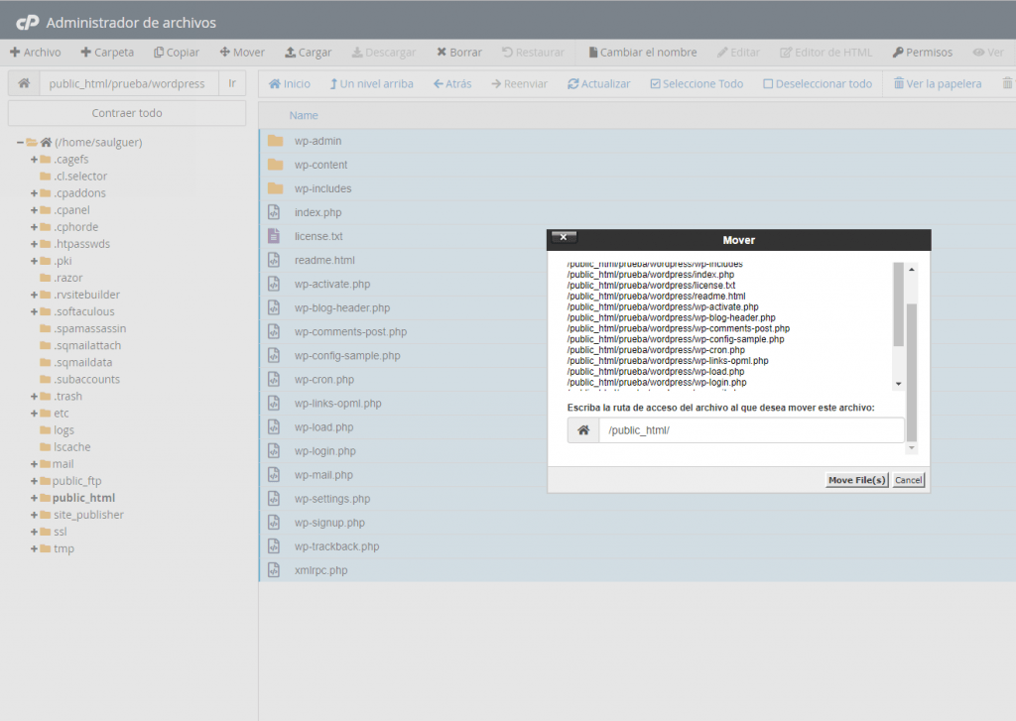
Task: Click the Borrar delete icon
Action: click(x=458, y=52)
